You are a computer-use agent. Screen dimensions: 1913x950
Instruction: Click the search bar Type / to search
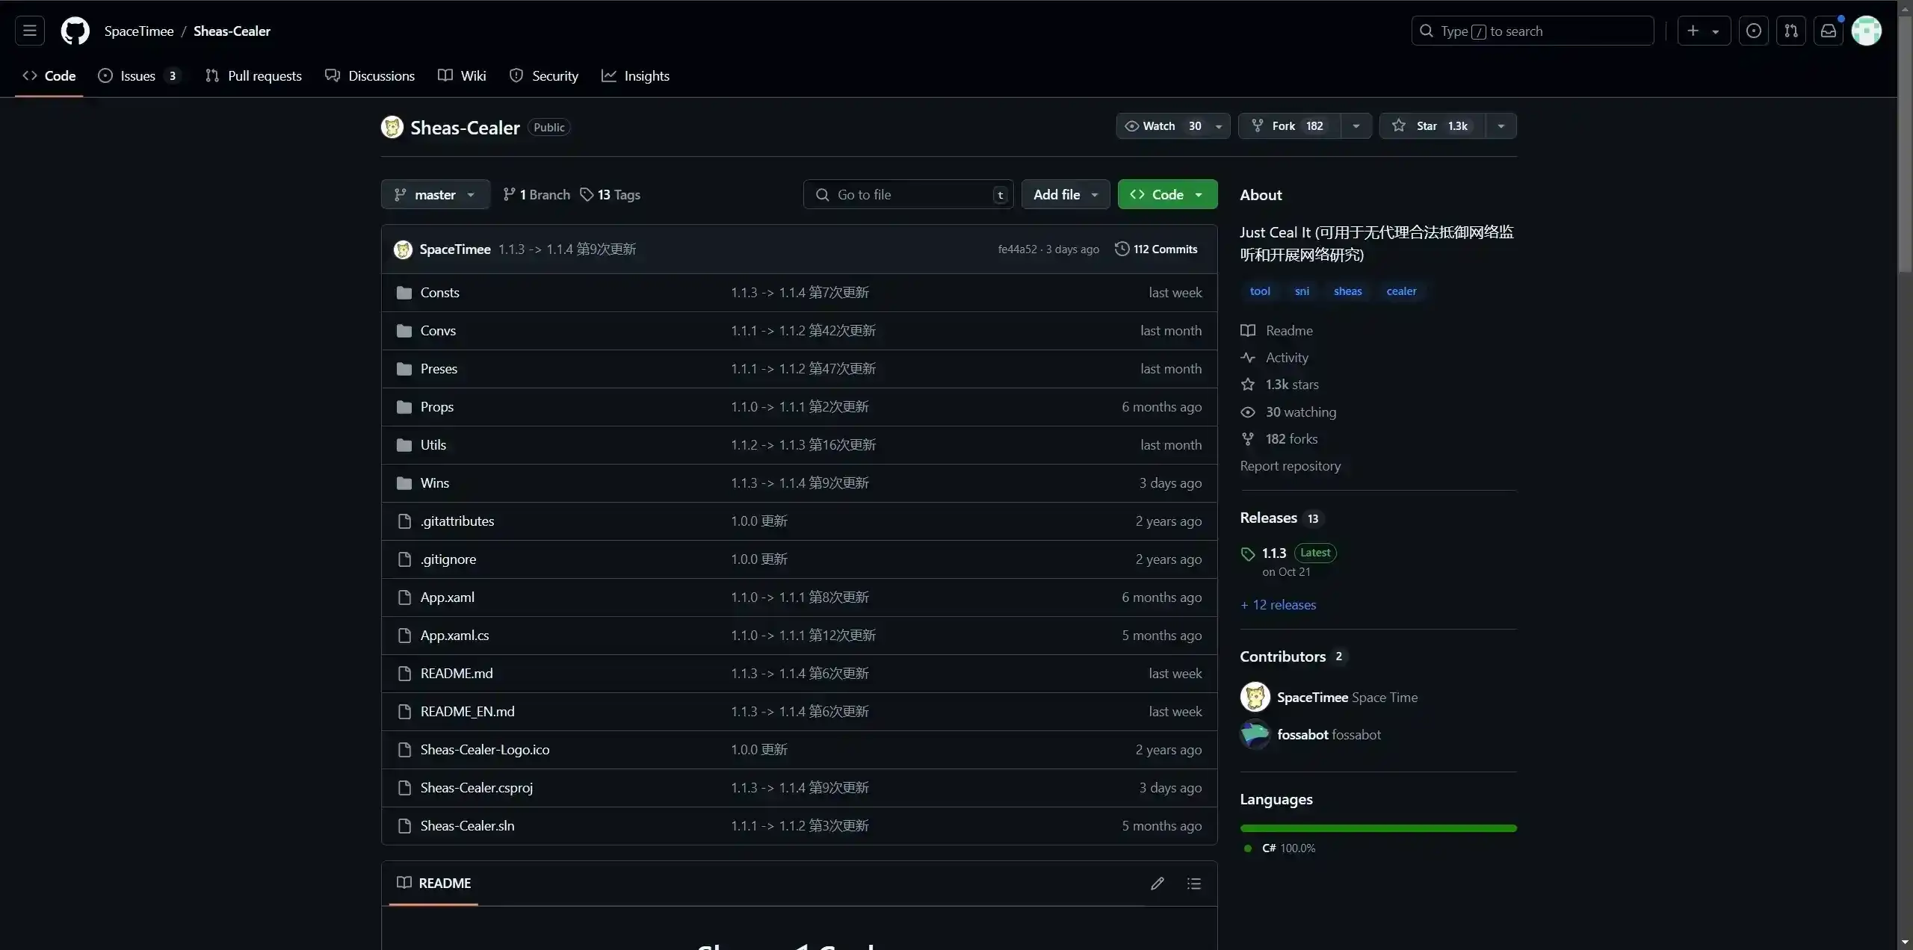click(1532, 31)
